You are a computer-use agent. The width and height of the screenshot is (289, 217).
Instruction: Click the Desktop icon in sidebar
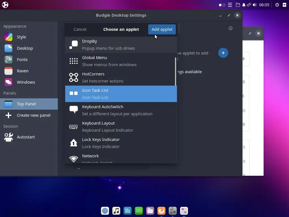coord(8,48)
